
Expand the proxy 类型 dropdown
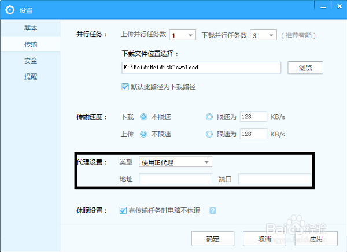(175, 162)
